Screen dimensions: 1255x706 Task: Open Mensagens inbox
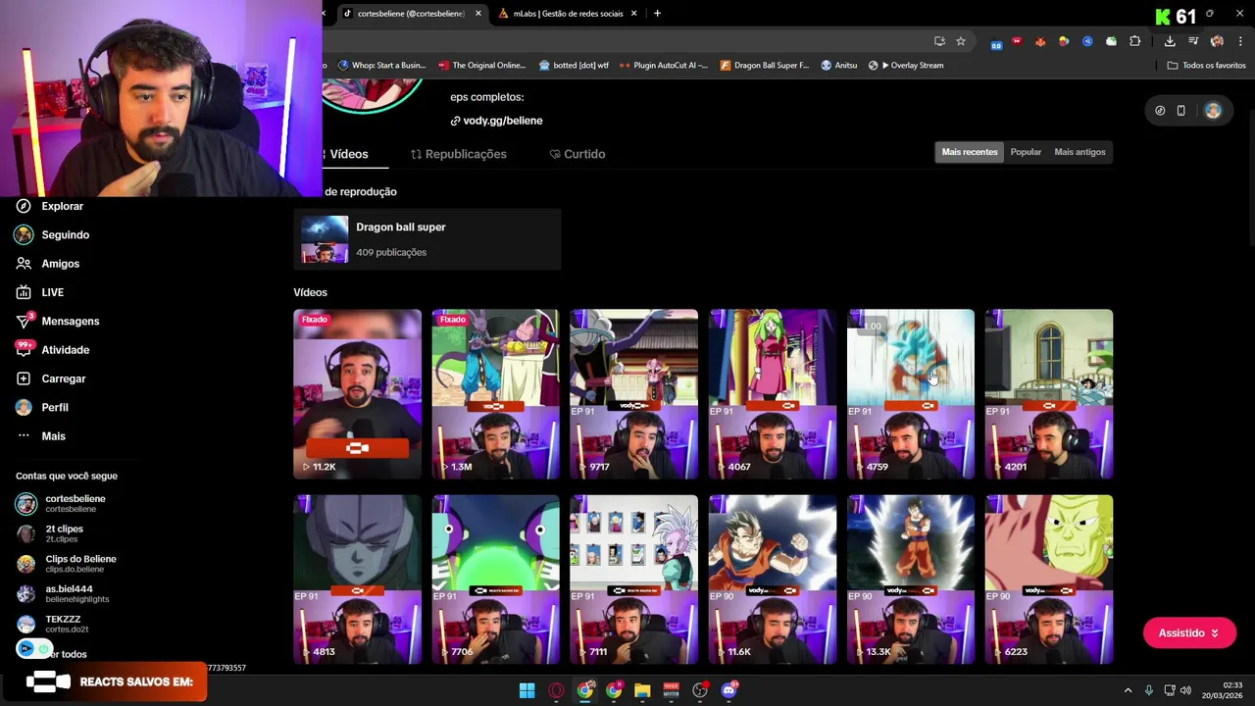coord(58,321)
